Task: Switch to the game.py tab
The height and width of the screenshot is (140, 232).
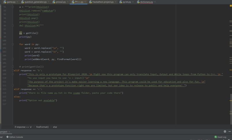Action: (x=11, y=2)
